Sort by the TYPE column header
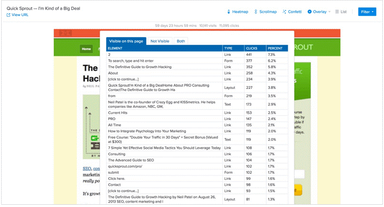This screenshot has height=207, width=384. [233, 48]
